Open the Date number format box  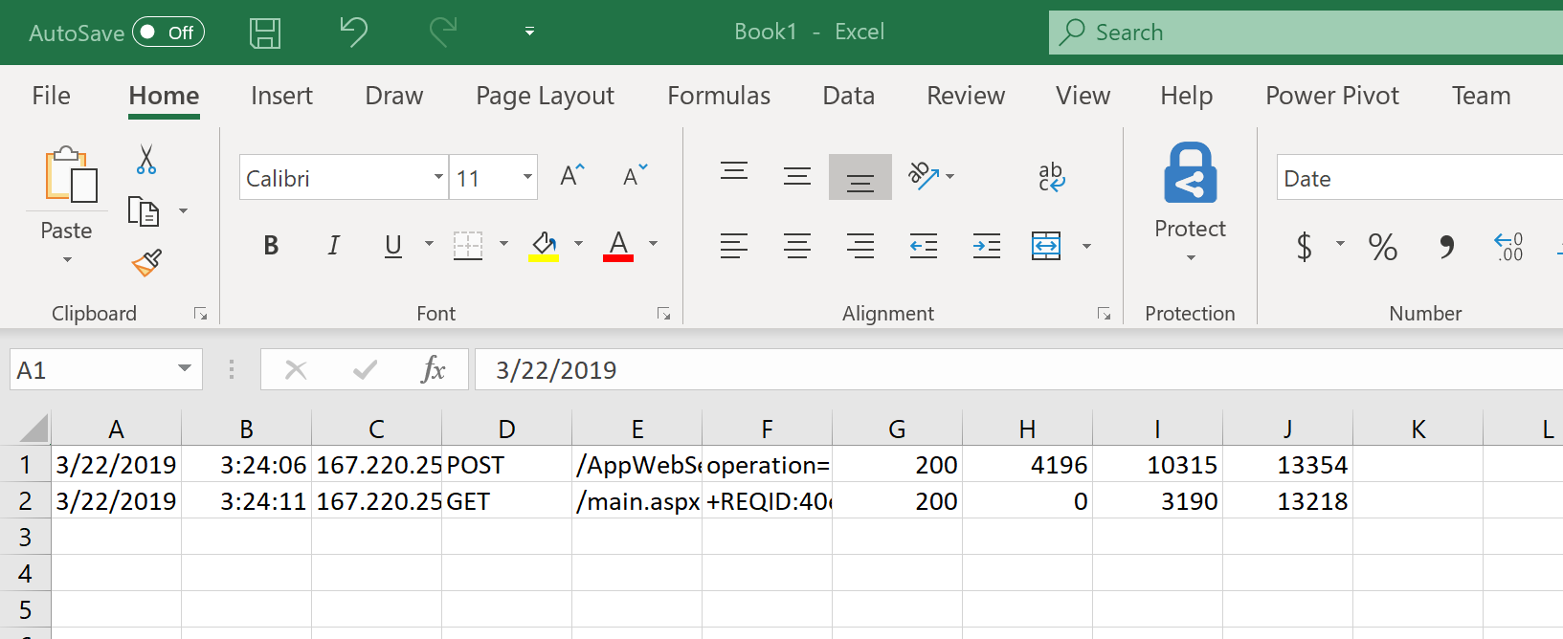tap(1419, 178)
